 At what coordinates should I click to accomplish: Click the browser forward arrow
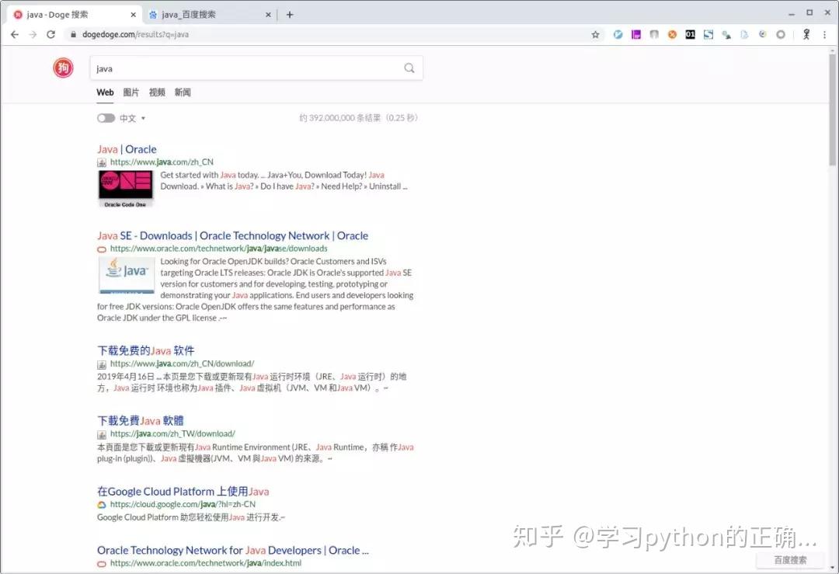pos(33,34)
